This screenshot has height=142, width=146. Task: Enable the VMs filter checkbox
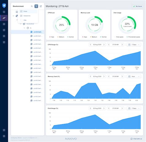(x=21, y=20)
